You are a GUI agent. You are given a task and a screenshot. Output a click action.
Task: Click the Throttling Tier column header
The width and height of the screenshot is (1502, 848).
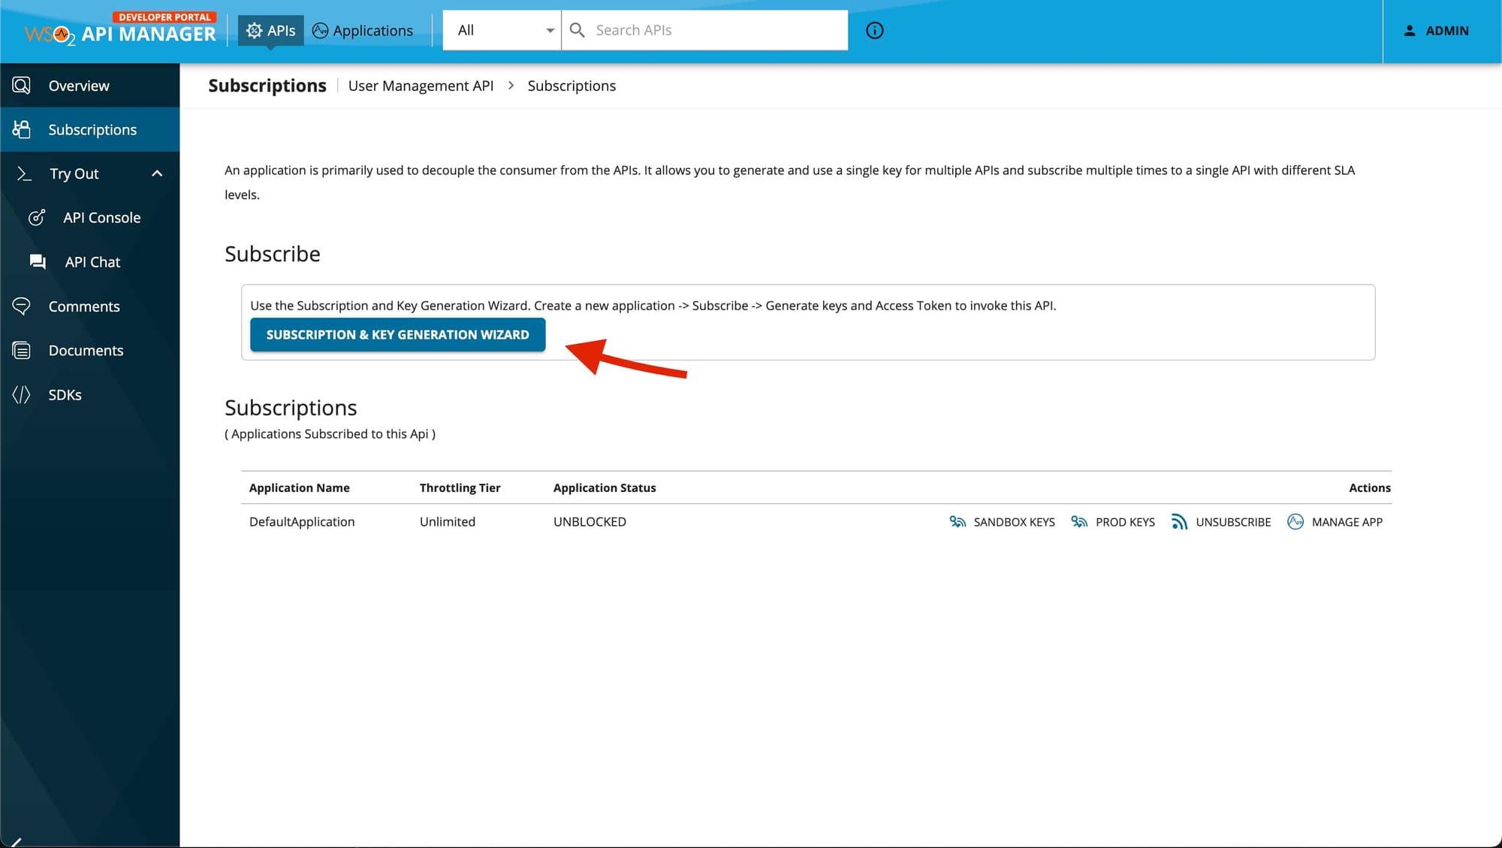(460, 488)
